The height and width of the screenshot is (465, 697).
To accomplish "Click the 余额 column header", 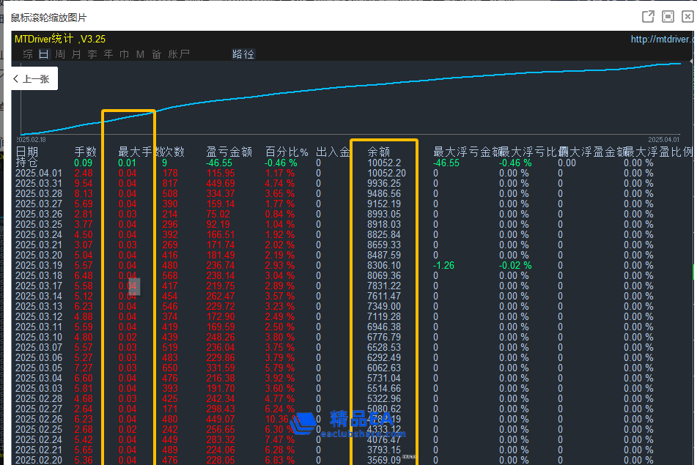I will (378, 152).
